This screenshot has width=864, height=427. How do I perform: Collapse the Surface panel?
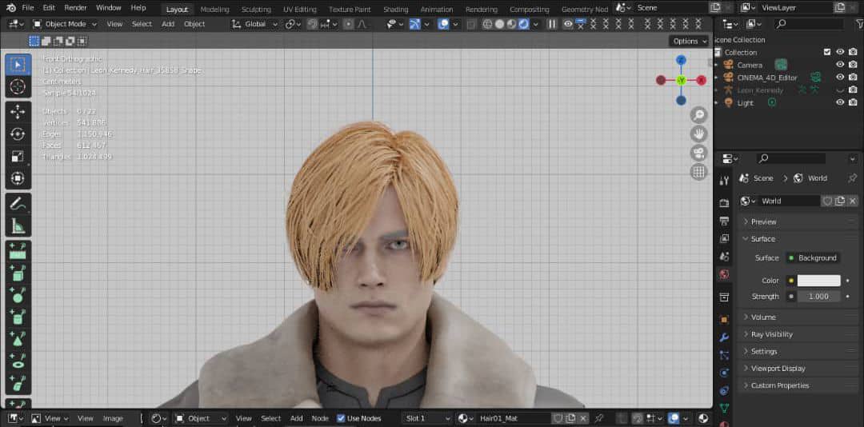(798, 239)
